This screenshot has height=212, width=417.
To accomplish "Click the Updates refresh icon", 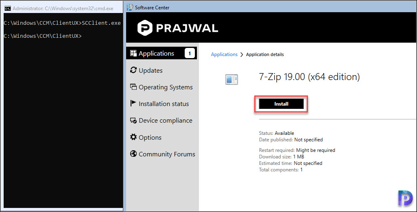I will pyautogui.click(x=133, y=70).
